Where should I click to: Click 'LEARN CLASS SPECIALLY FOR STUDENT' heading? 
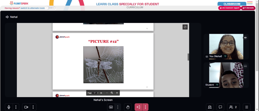click(127, 4)
